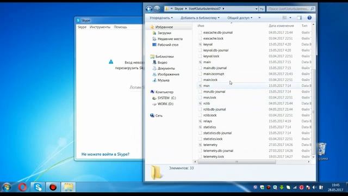Open Инструменты menu in Skype window
The width and height of the screenshot is (348, 196).
tap(100, 27)
